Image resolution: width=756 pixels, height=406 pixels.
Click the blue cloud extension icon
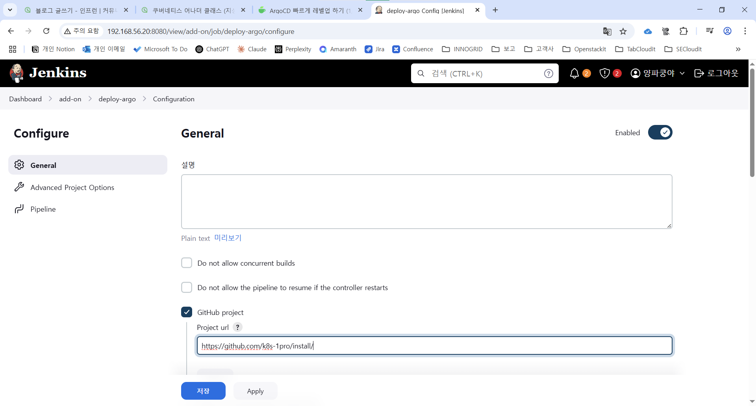(x=648, y=31)
